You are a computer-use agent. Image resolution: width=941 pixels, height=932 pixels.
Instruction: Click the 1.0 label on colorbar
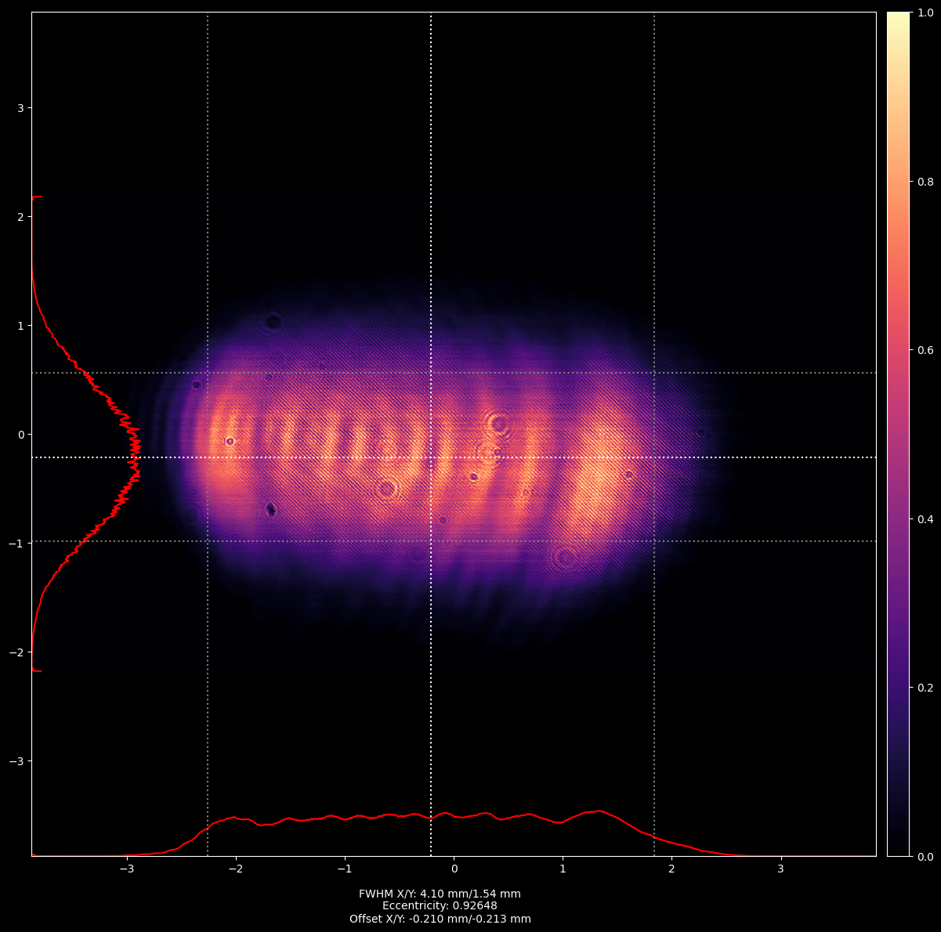(925, 13)
